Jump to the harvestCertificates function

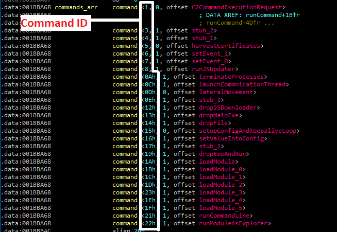(x=226, y=46)
